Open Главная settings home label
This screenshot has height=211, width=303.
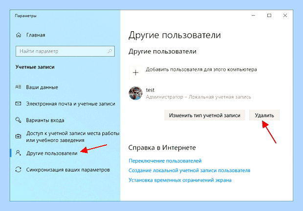click(x=36, y=35)
